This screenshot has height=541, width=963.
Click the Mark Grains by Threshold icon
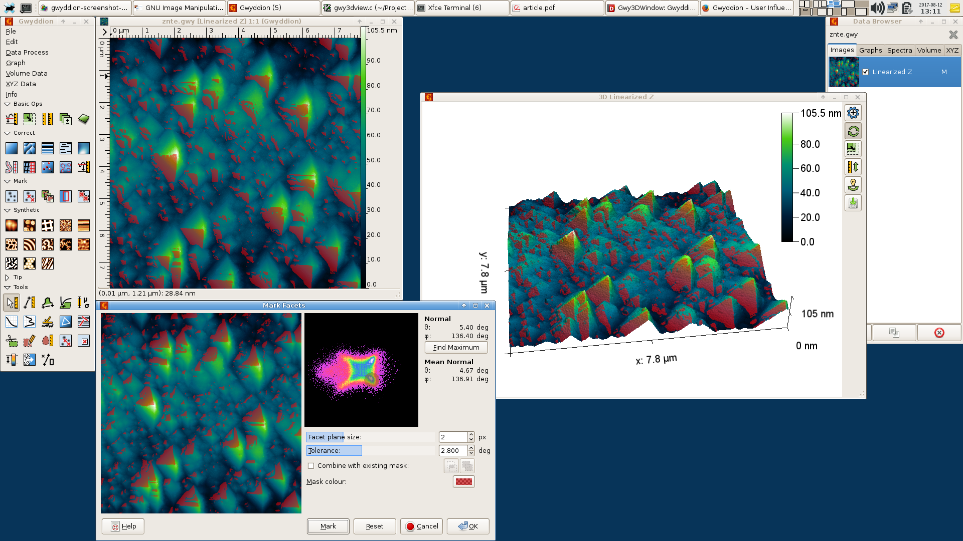tap(11, 196)
